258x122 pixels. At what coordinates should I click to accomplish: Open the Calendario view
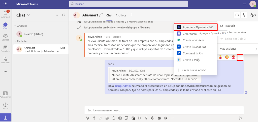click(6, 49)
